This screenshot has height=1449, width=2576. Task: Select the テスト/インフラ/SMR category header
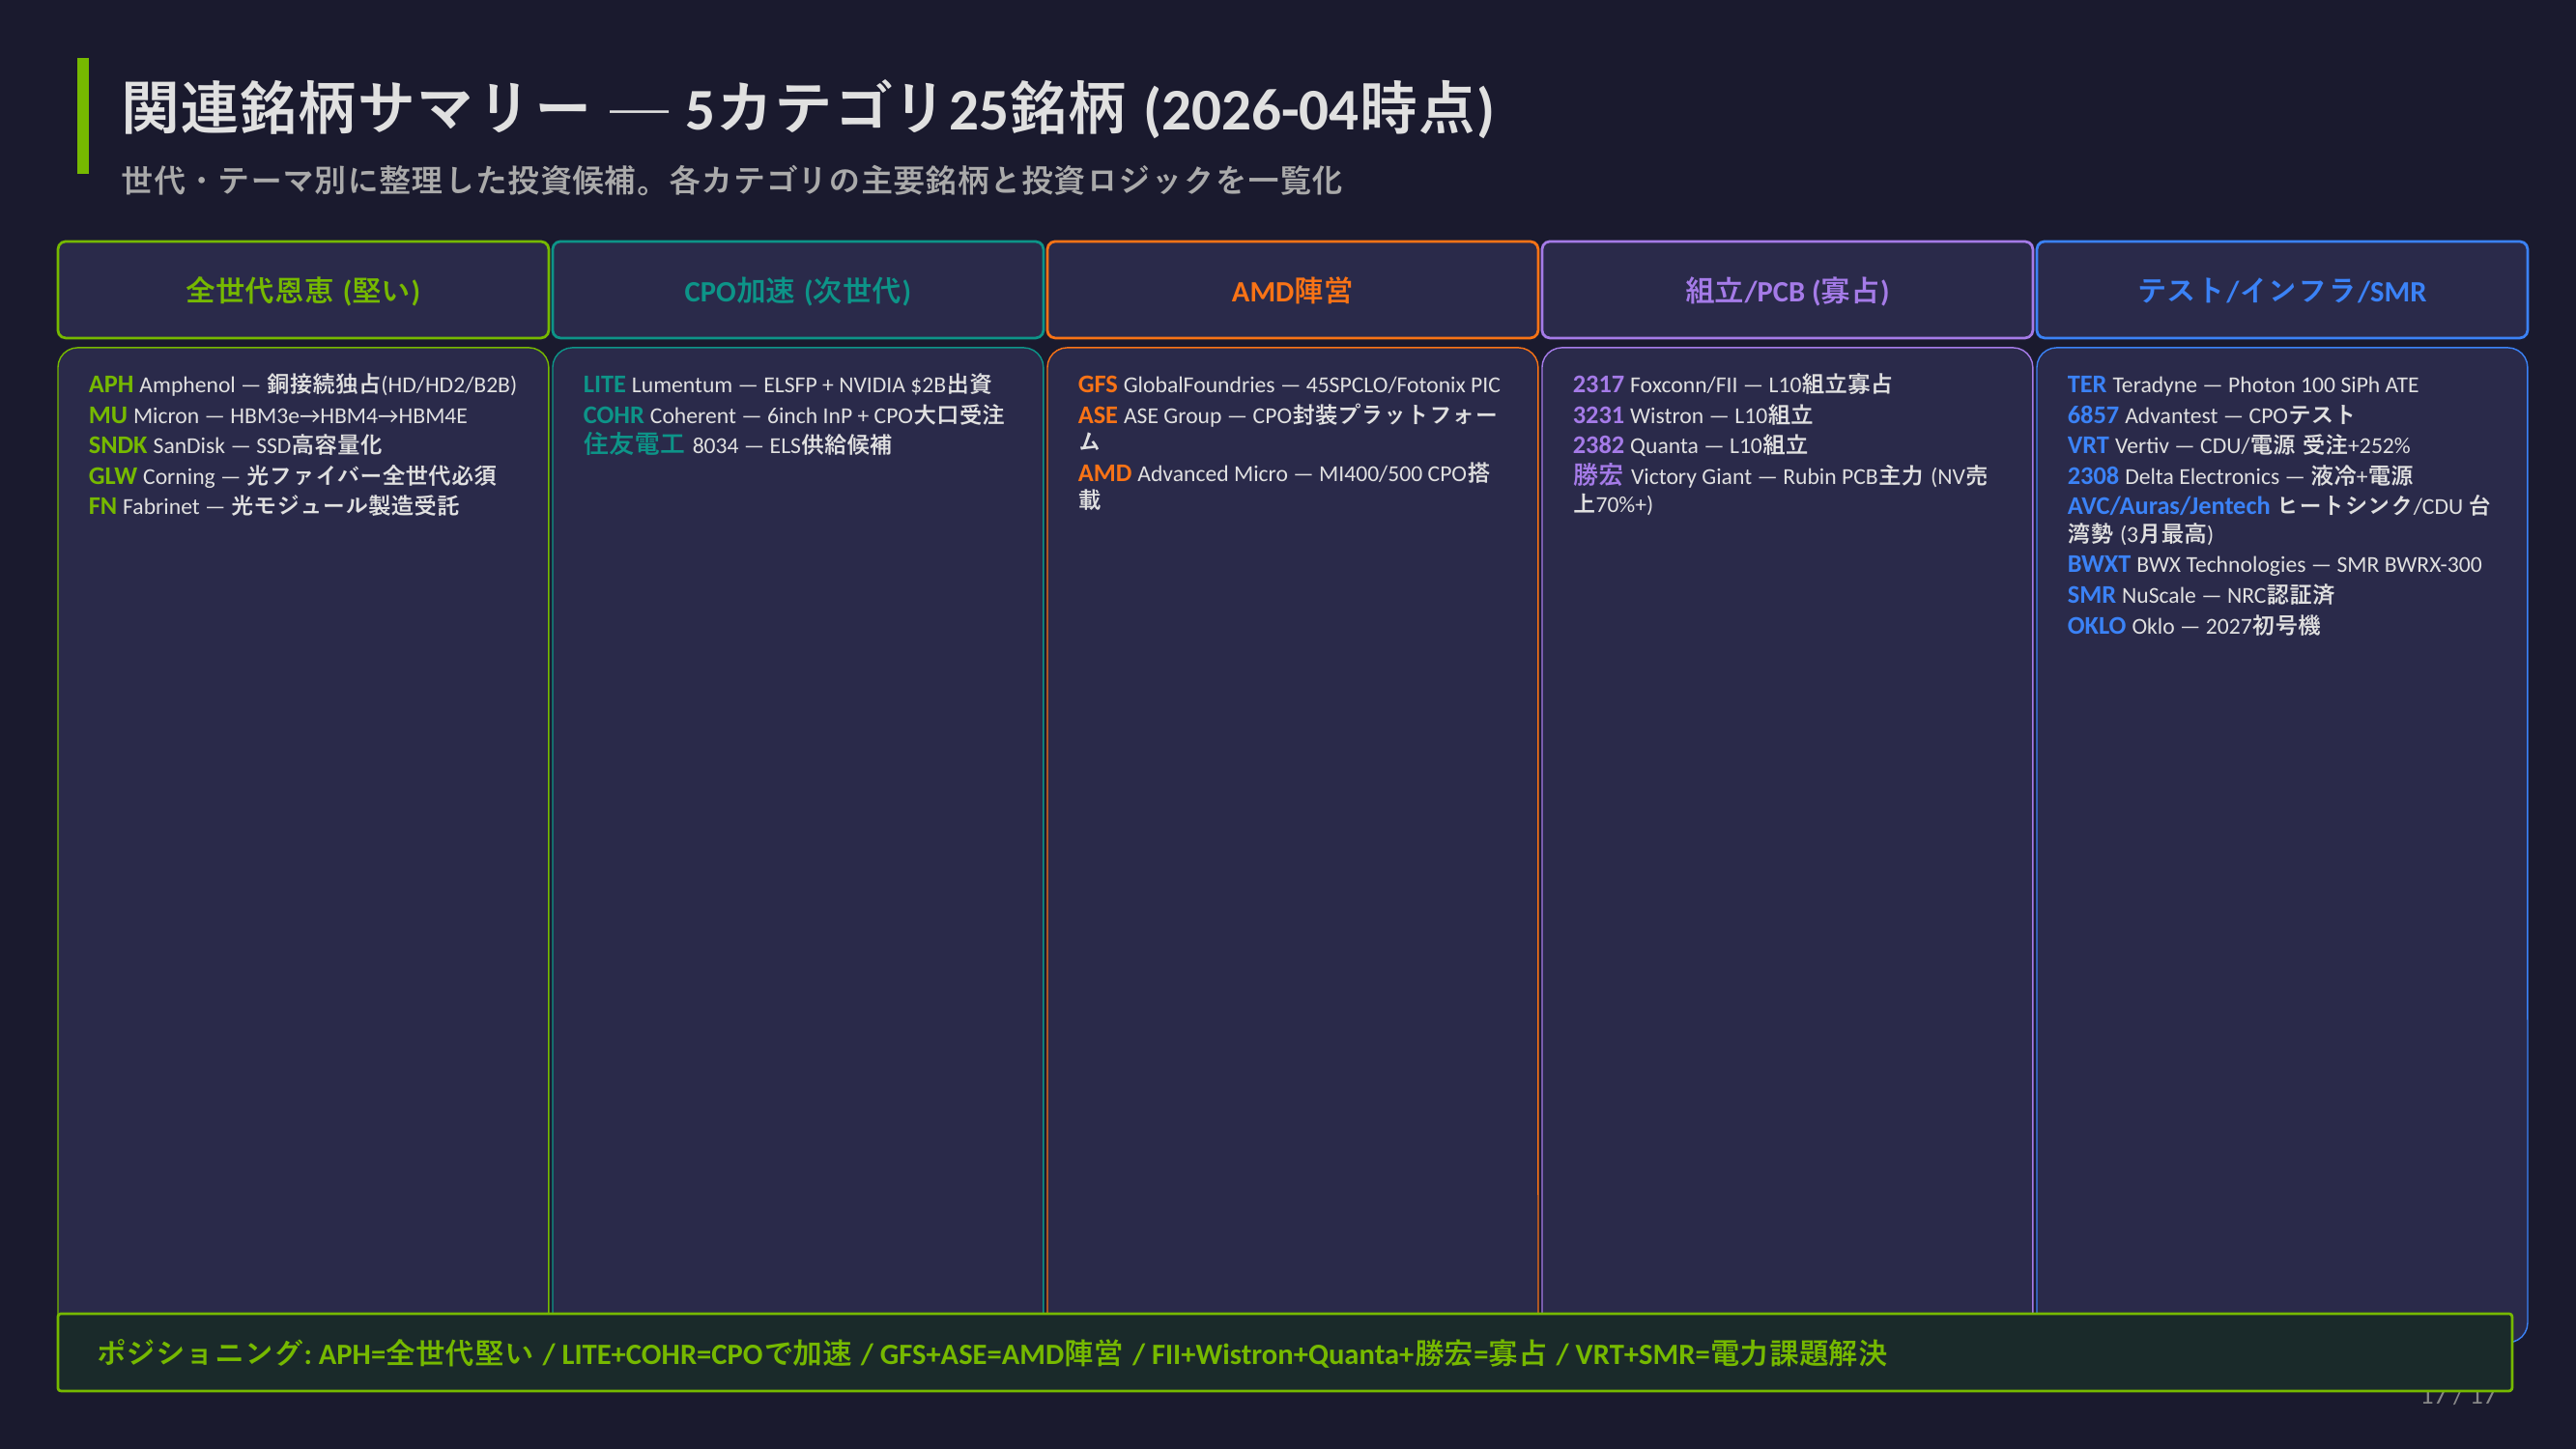(2281, 290)
